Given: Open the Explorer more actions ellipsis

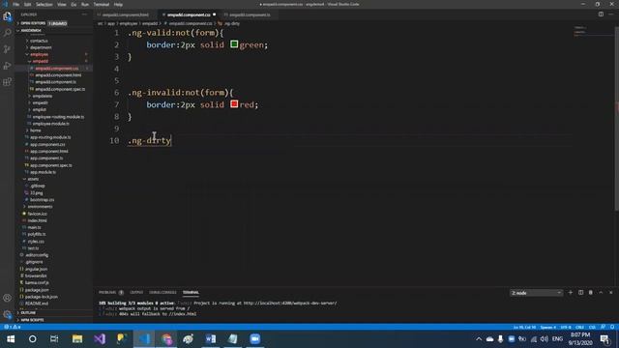Looking at the screenshot, I should 84,14.
